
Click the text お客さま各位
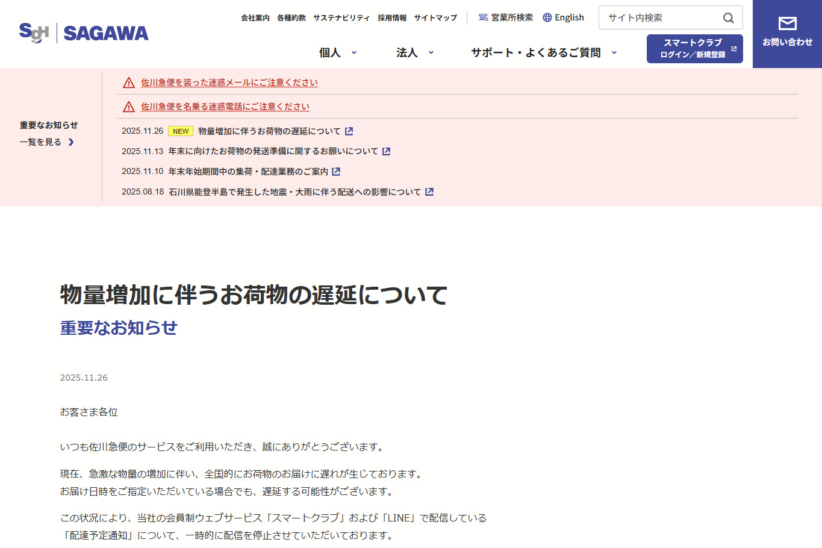[89, 412]
